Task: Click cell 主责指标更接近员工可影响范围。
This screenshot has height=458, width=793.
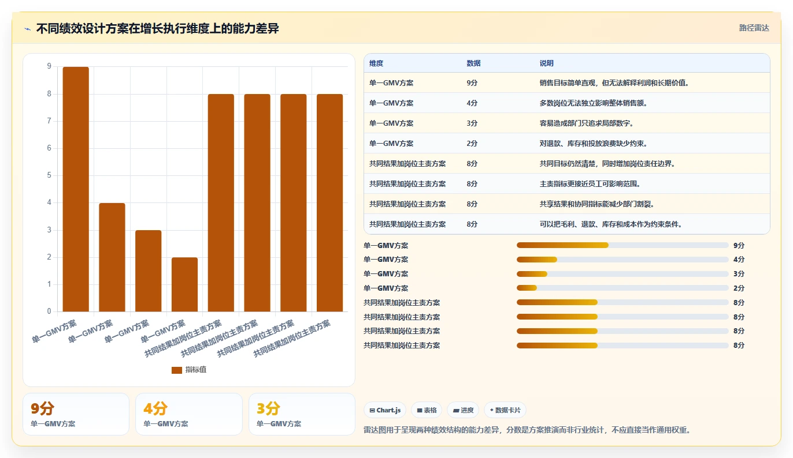Action: [590, 184]
